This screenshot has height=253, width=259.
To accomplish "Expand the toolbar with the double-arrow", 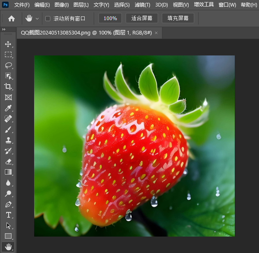I will [4, 30].
